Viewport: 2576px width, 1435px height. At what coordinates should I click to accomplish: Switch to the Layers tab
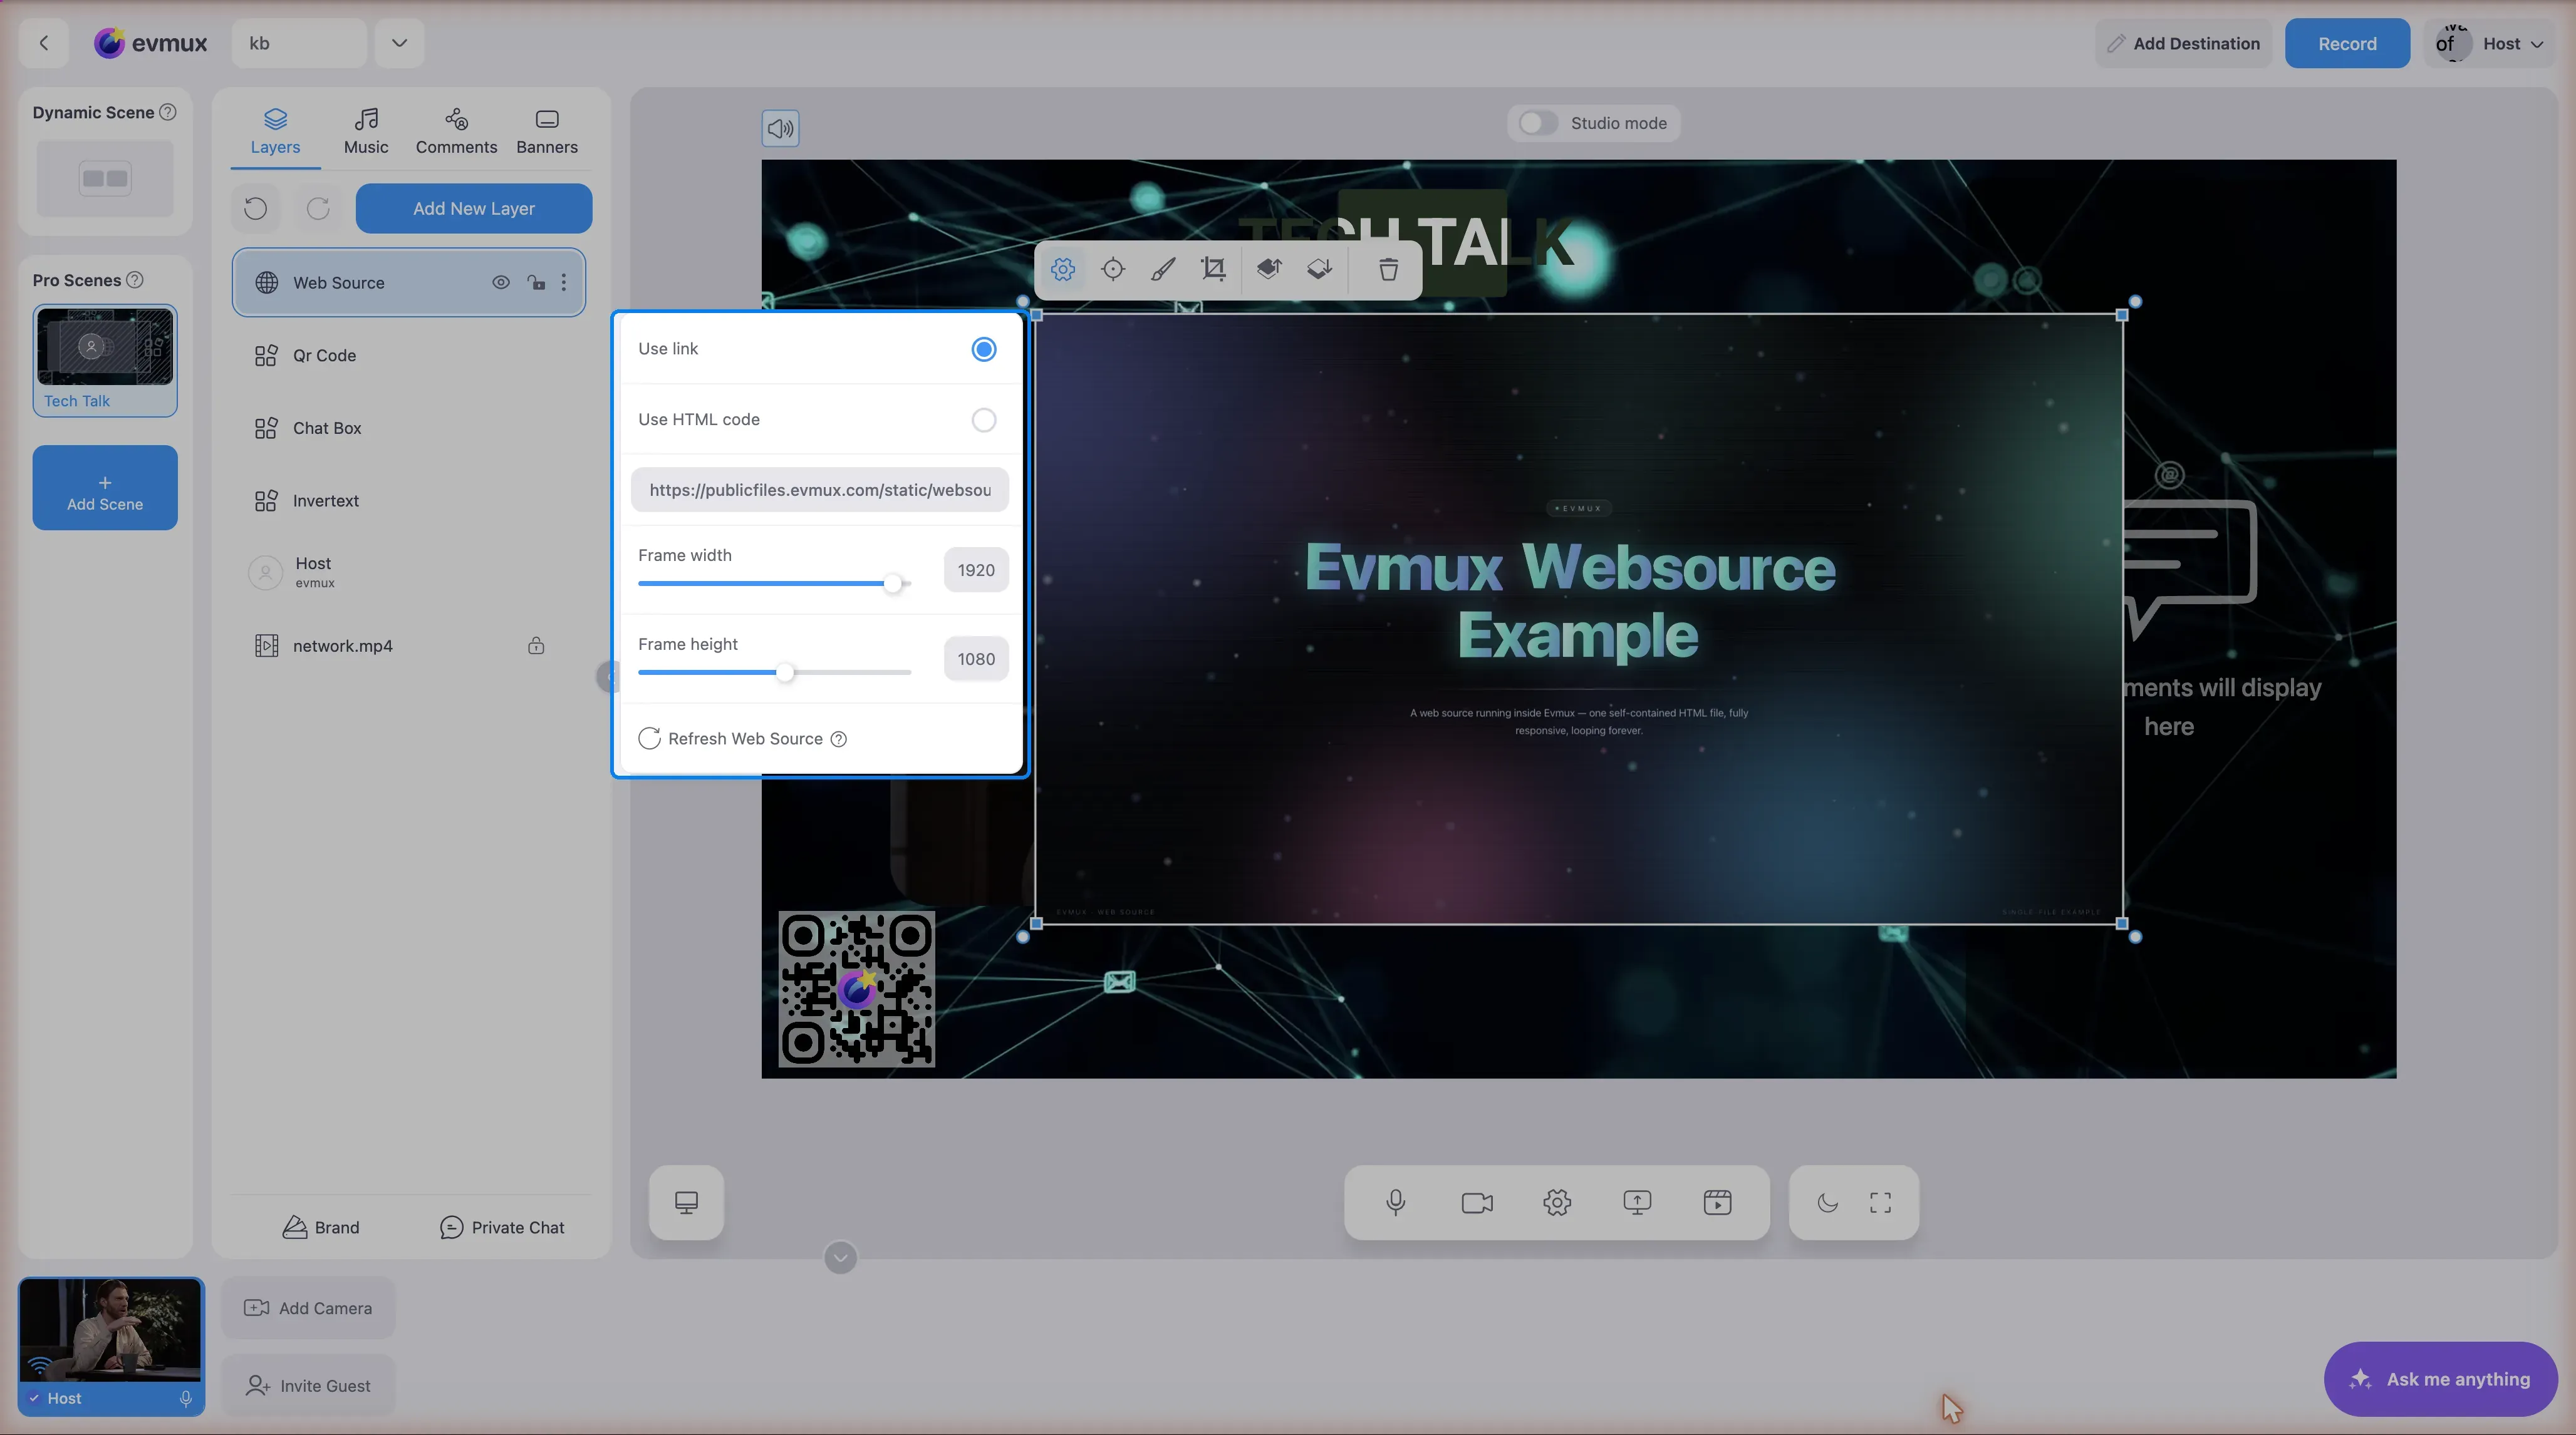pyautogui.click(x=275, y=132)
